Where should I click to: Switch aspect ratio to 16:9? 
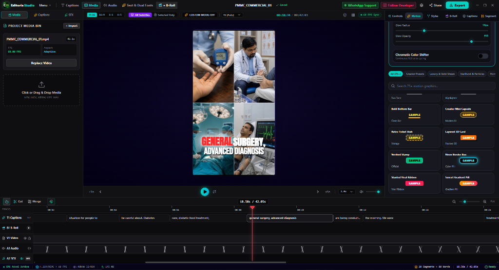(102, 15)
